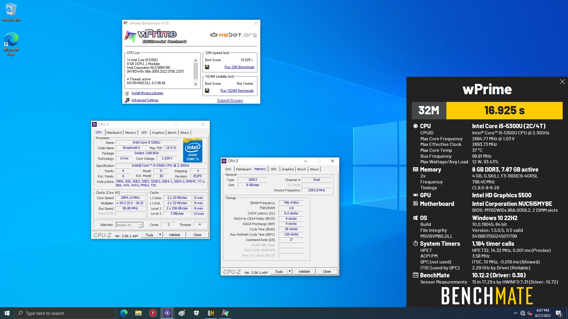
Task: Click the Intel Core i5 logo in CPU-Z
Action: 193,150
